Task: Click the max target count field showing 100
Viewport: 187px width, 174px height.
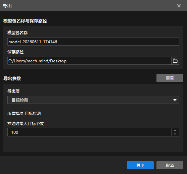Action: 89,132
